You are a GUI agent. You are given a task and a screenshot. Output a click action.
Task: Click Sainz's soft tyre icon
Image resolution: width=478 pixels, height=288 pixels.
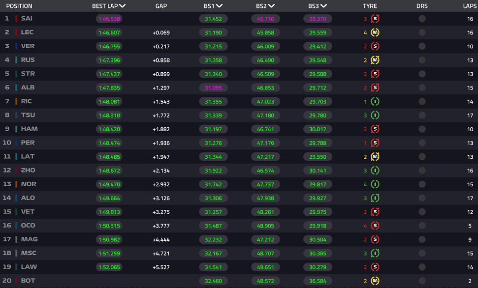(x=375, y=19)
